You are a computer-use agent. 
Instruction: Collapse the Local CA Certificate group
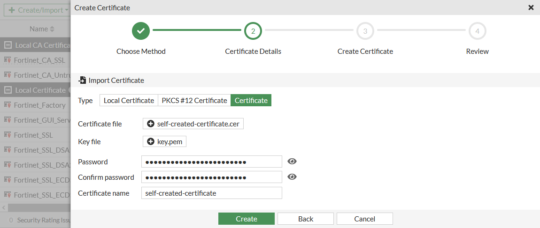tap(8, 45)
